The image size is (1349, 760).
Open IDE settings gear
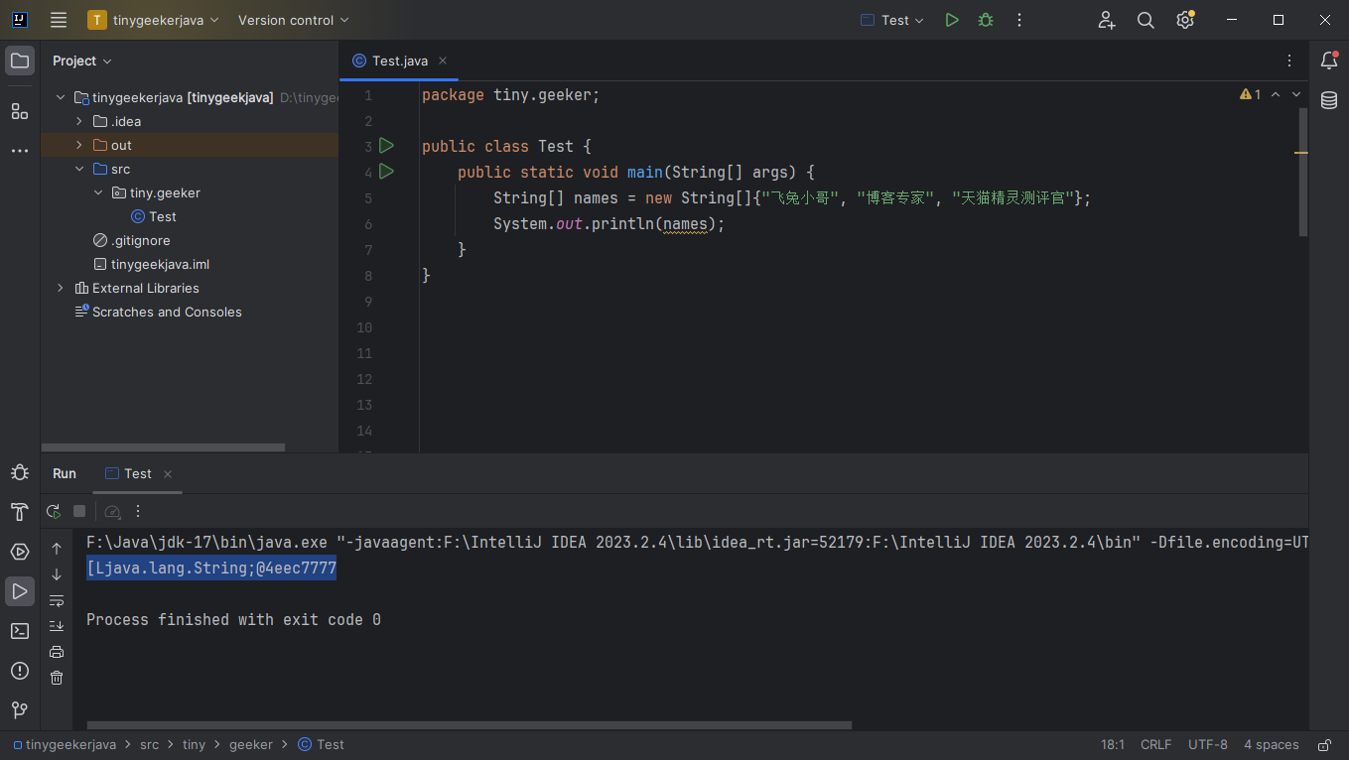[x=1184, y=20]
